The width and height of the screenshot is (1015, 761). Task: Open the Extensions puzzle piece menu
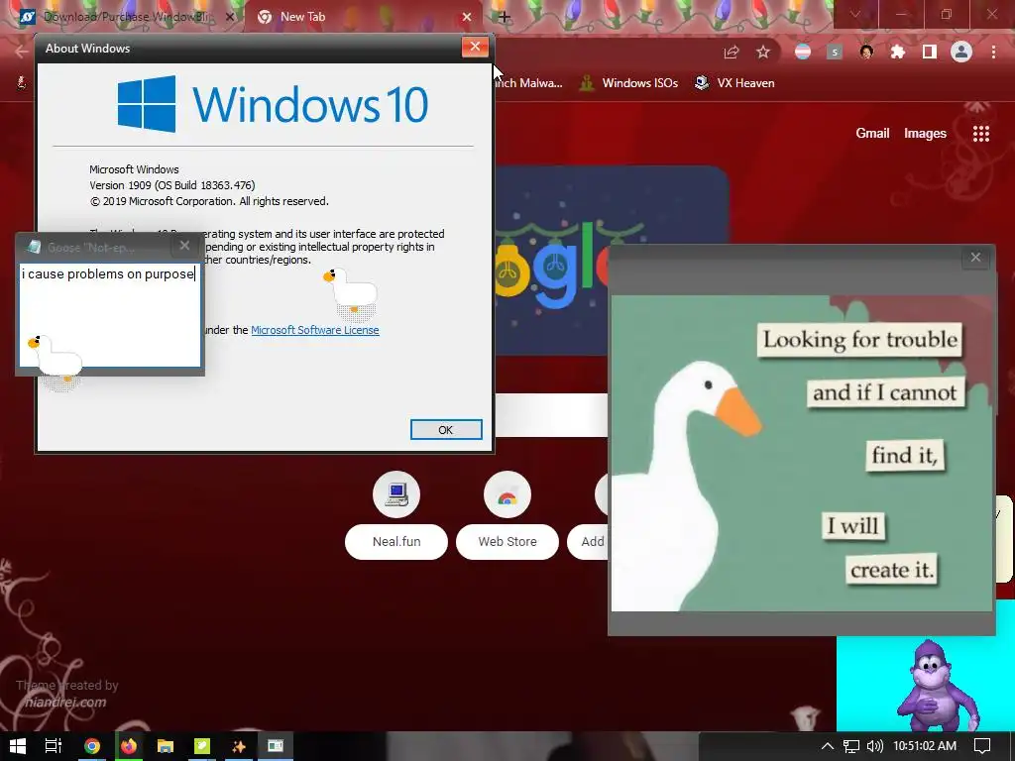898,52
